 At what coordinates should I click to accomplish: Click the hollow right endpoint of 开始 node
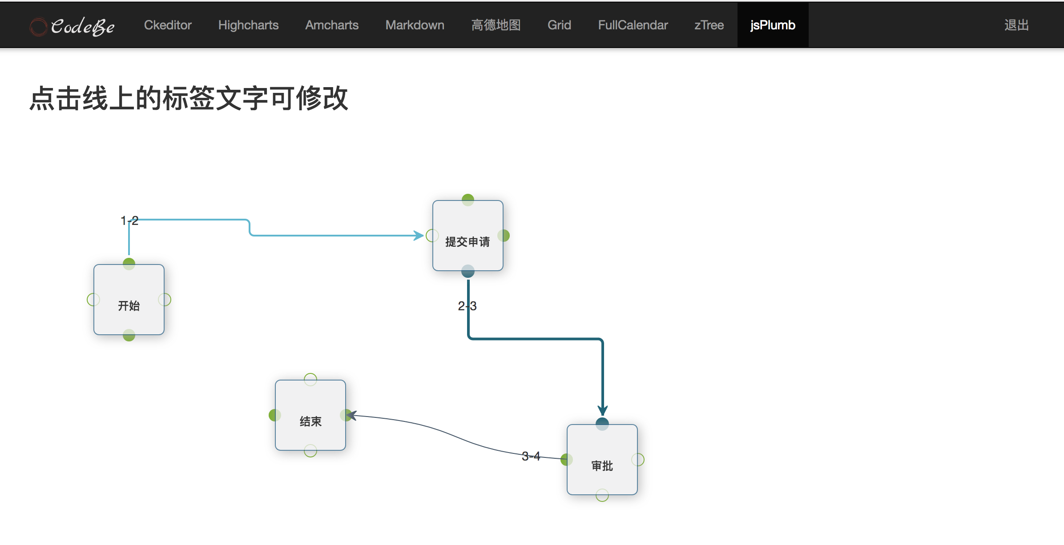165,300
